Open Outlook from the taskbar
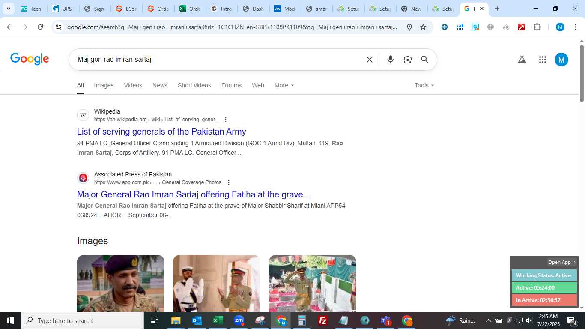This screenshot has width=585, height=329. 197,320
